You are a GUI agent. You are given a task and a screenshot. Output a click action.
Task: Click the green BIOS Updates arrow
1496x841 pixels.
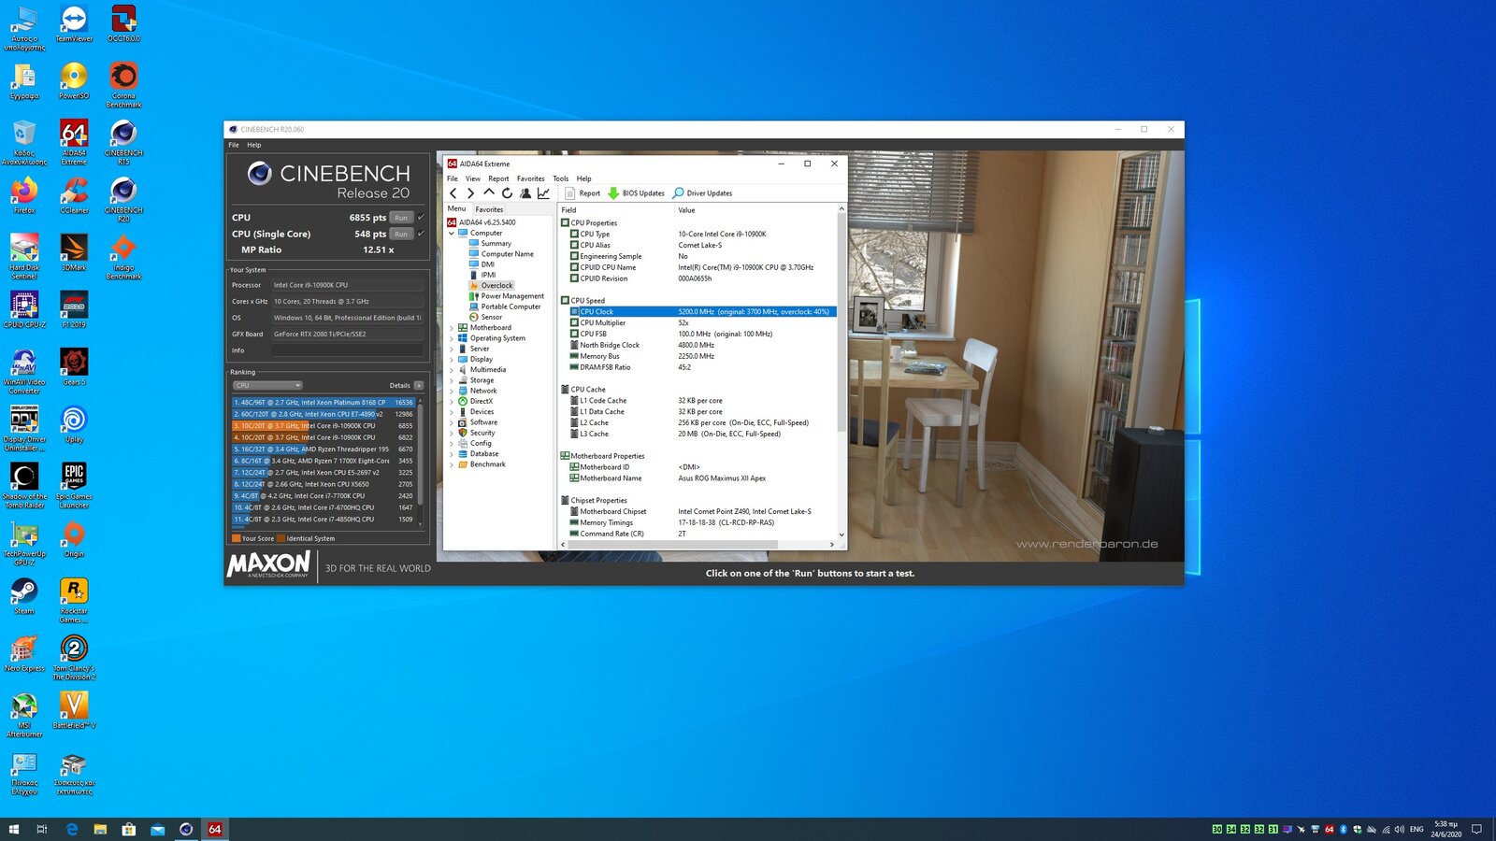coord(613,193)
